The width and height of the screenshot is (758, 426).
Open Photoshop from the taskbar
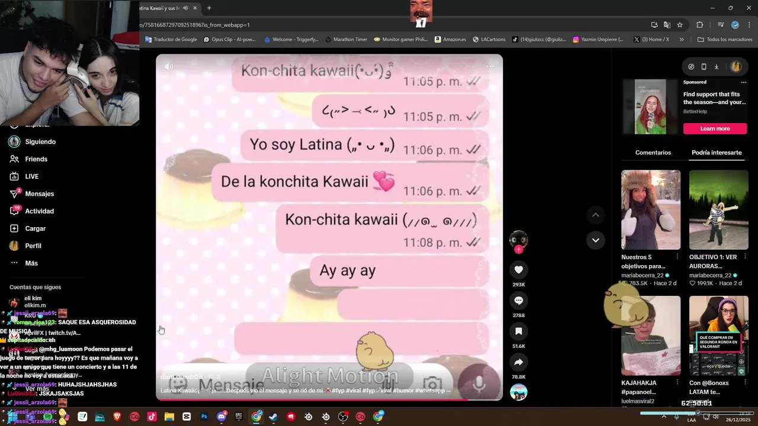[204, 417]
